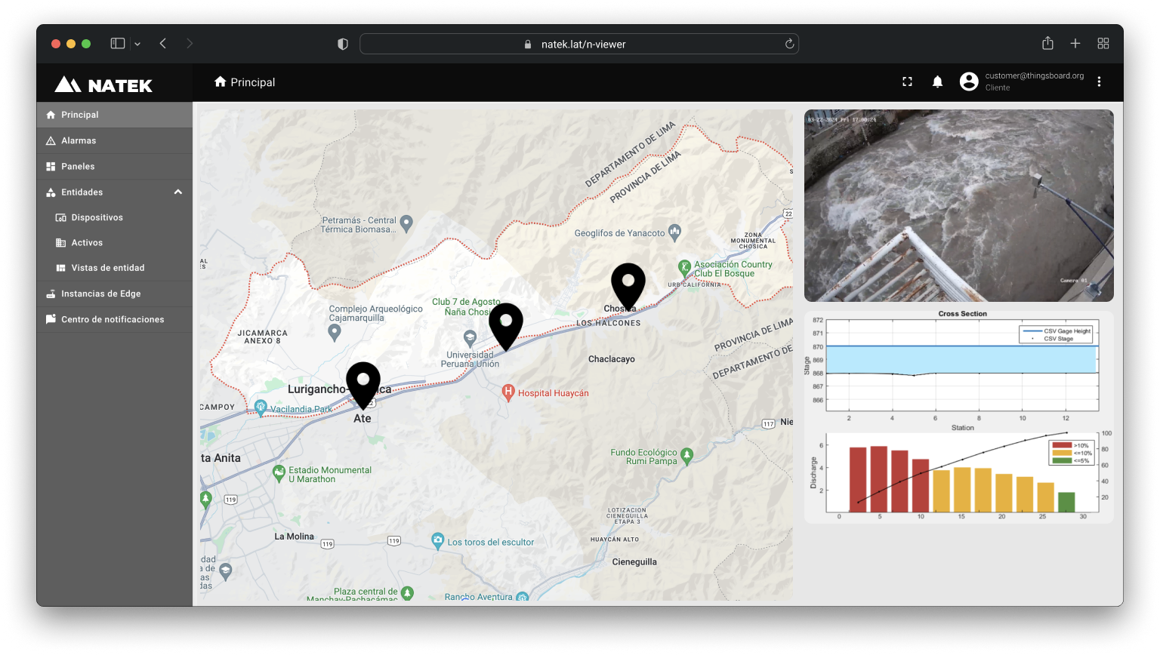This screenshot has width=1160, height=655.
Task: Open the user profile avatar
Action: 969,81
